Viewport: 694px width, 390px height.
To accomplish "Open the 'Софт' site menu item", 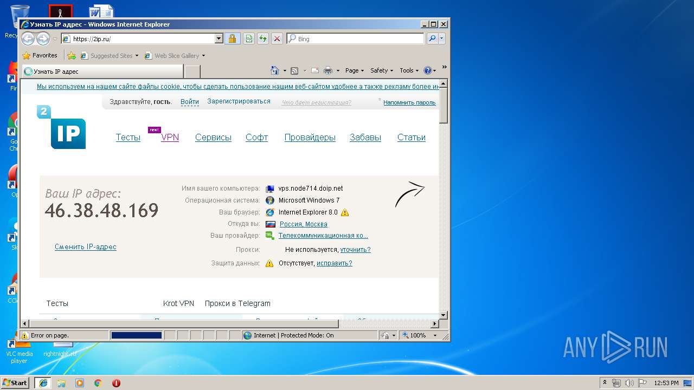I will [x=256, y=138].
